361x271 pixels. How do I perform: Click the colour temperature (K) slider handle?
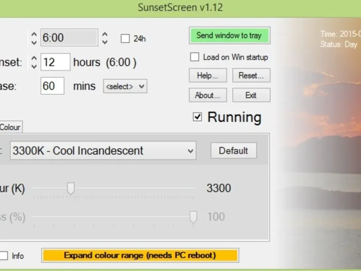pyautogui.click(x=71, y=189)
